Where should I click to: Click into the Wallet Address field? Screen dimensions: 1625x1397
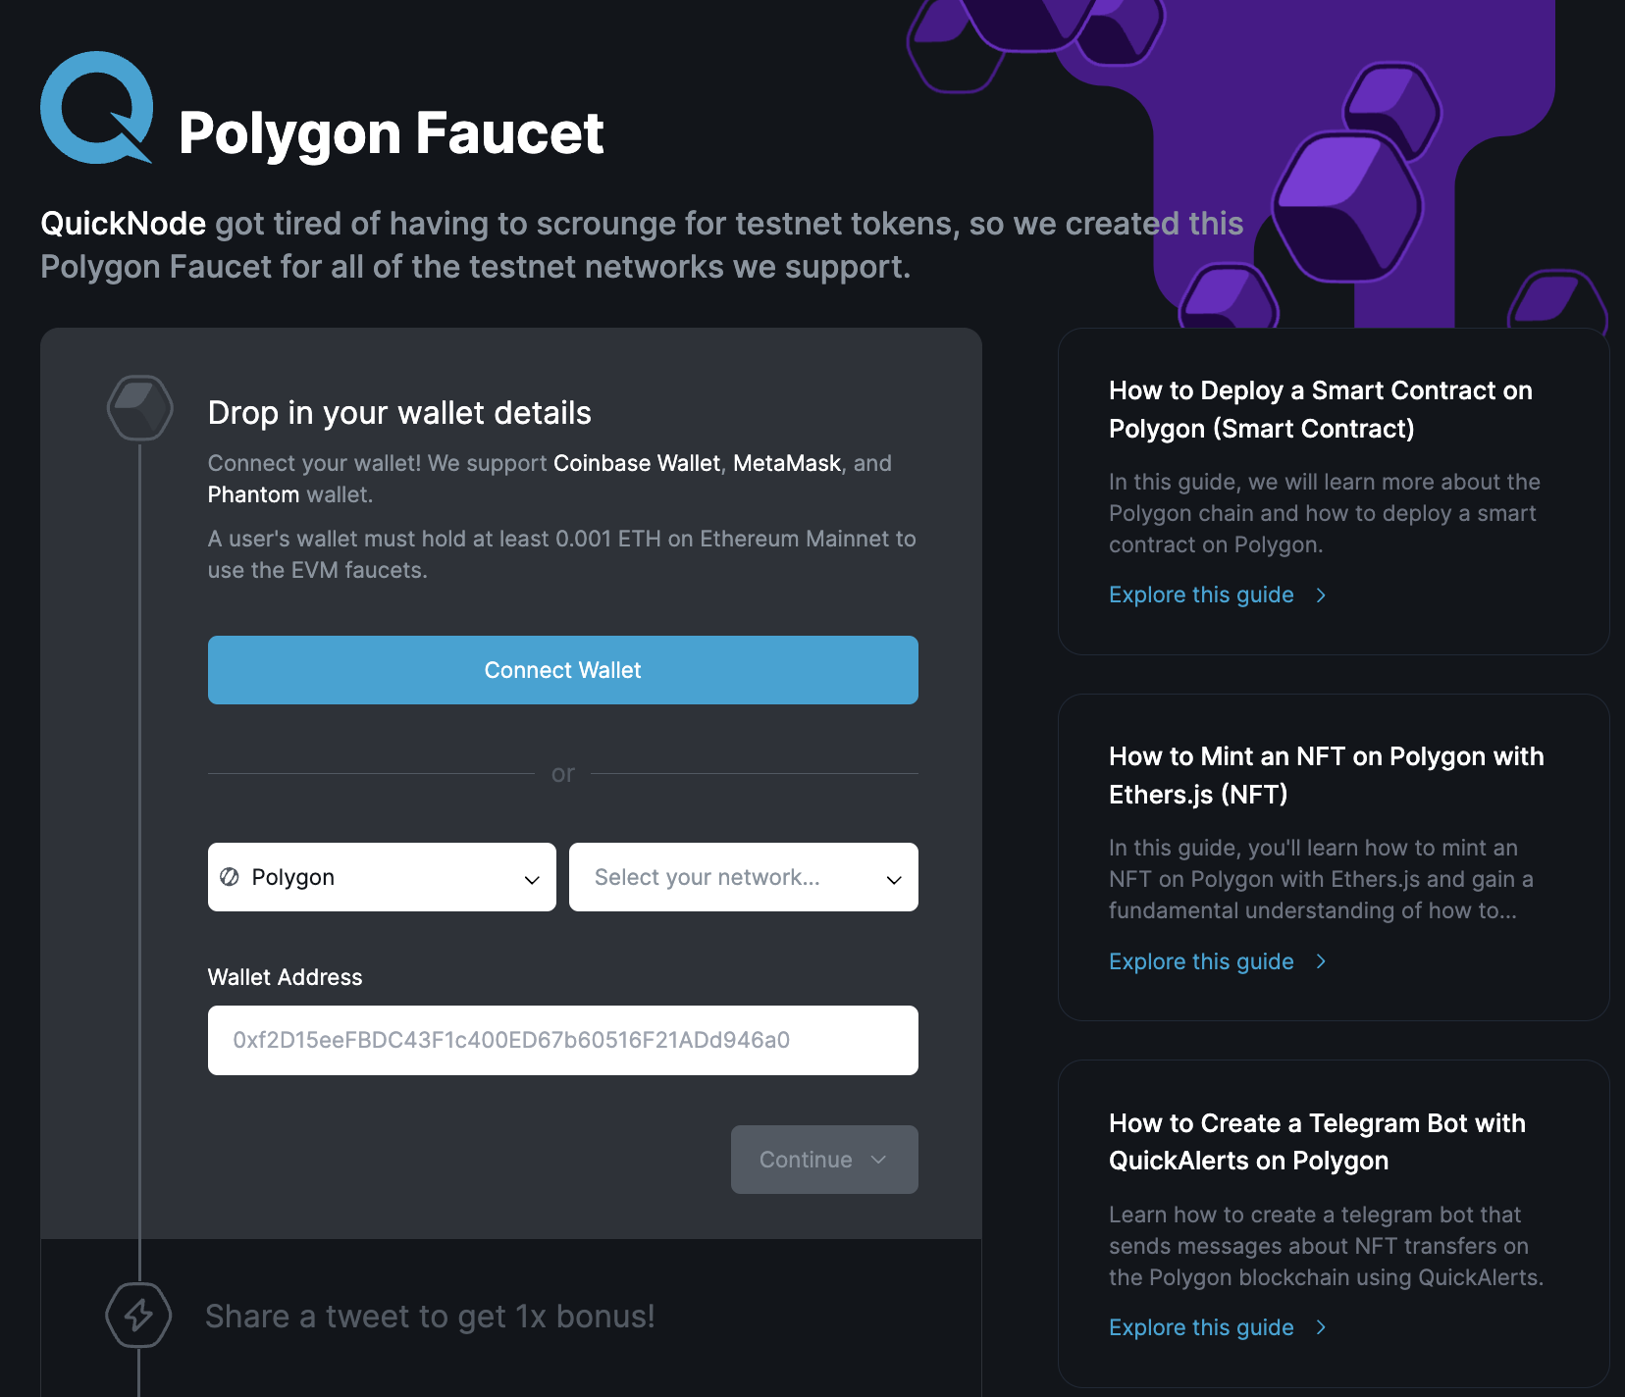coord(562,1040)
